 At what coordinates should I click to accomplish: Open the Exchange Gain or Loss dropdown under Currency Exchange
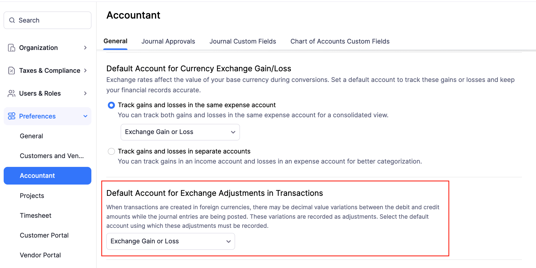(x=180, y=132)
